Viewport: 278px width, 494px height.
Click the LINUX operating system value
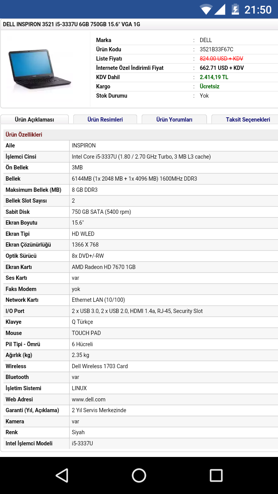click(79, 388)
